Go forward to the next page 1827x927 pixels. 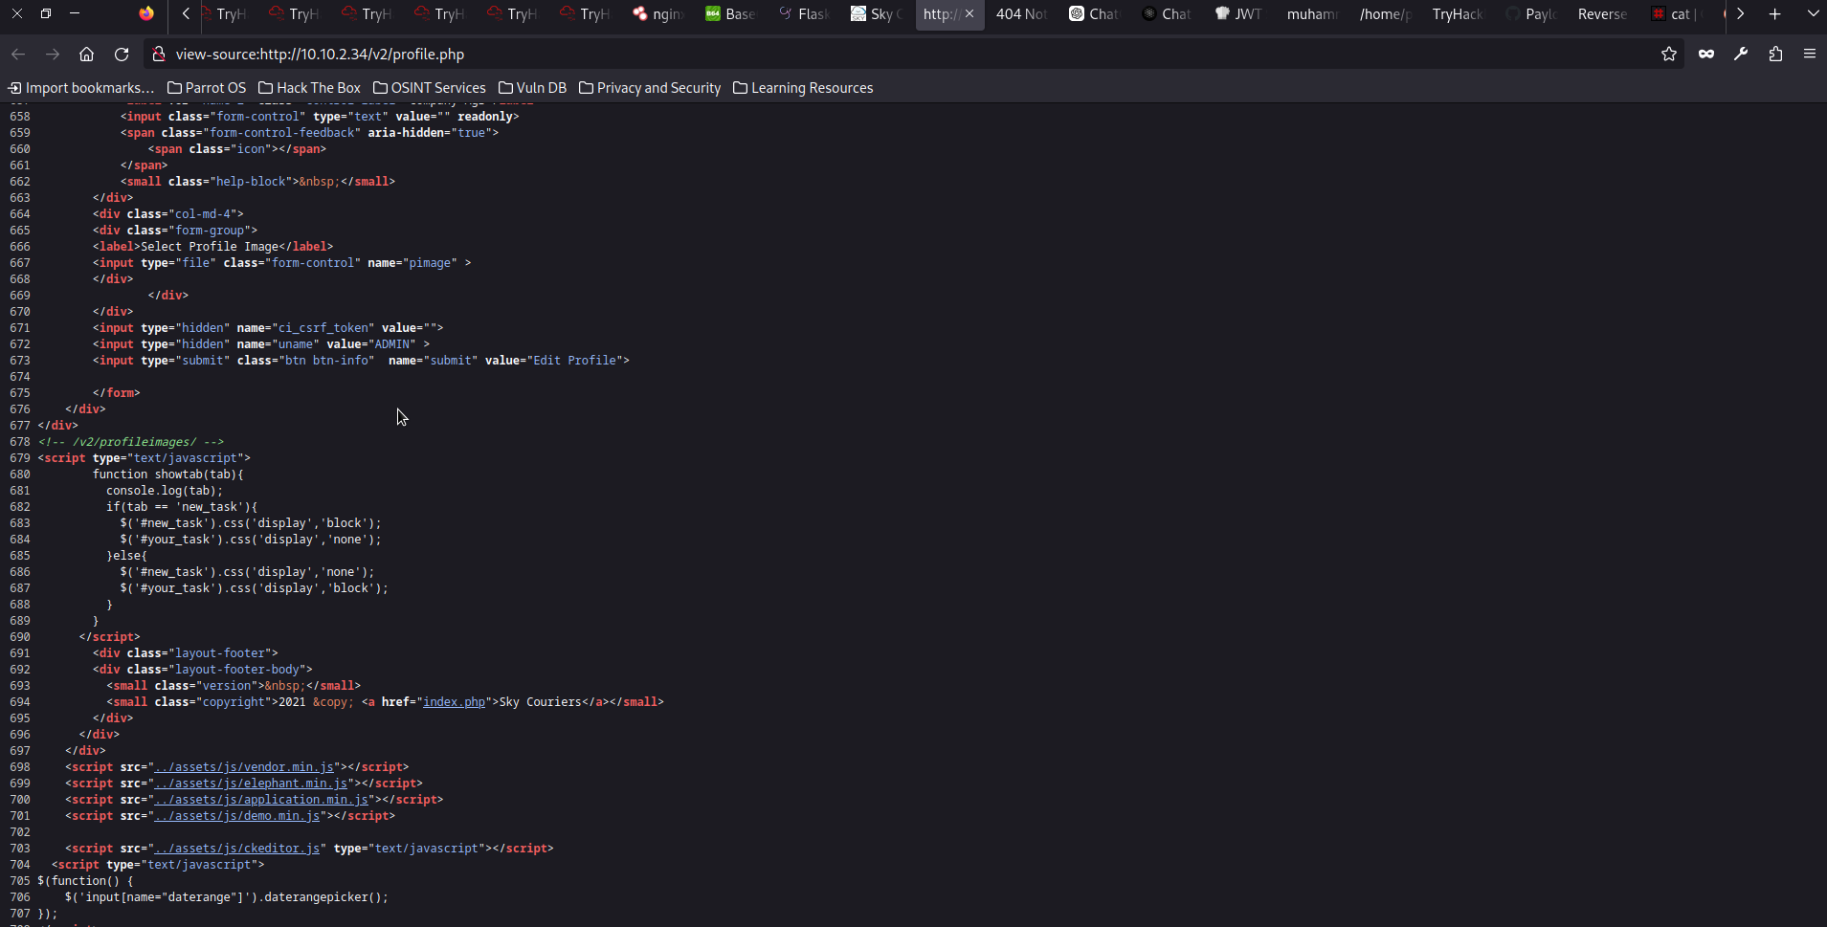[x=53, y=55]
